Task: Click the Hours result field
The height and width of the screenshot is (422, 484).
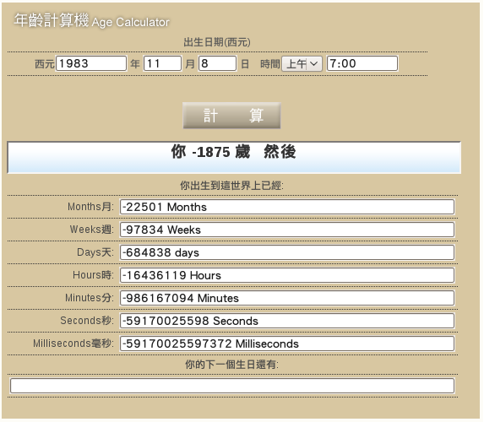Action: click(287, 275)
